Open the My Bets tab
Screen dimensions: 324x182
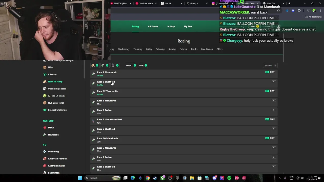pos(188,27)
